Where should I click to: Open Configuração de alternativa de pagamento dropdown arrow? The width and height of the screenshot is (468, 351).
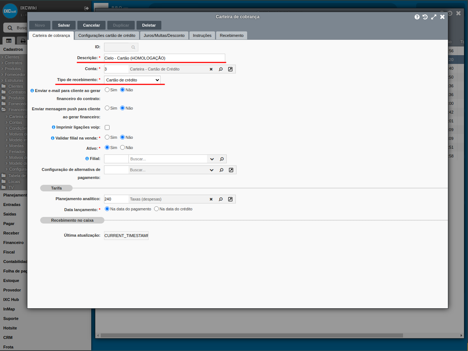point(212,170)
